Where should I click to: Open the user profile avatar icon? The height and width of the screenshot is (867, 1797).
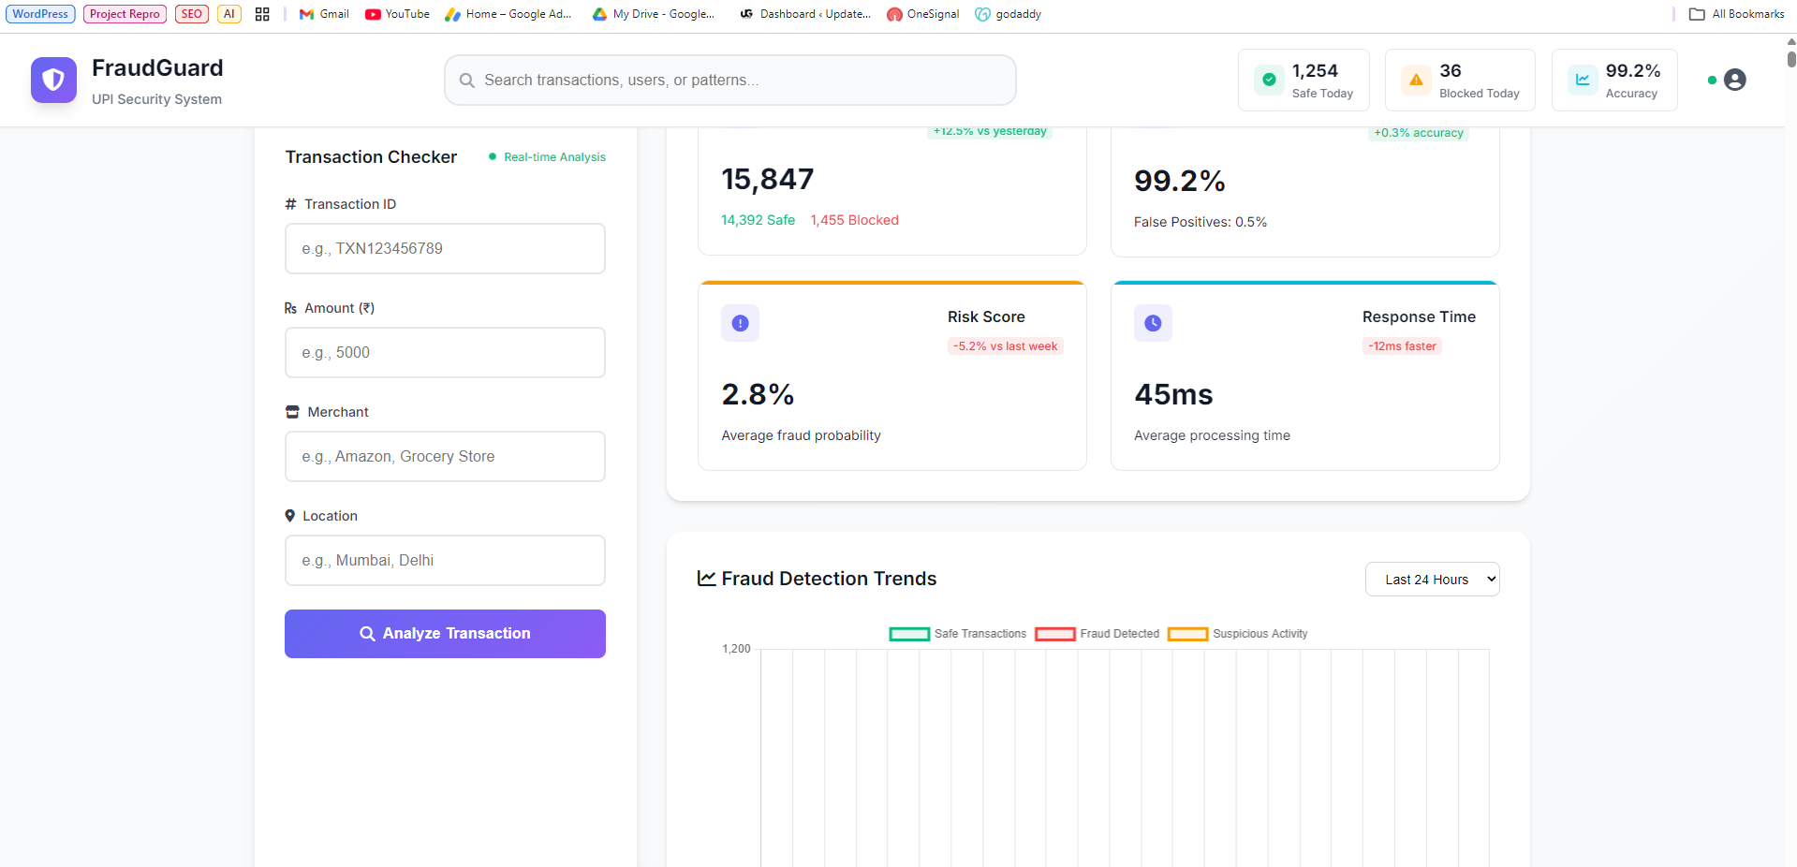click(x=1735, y=80)
